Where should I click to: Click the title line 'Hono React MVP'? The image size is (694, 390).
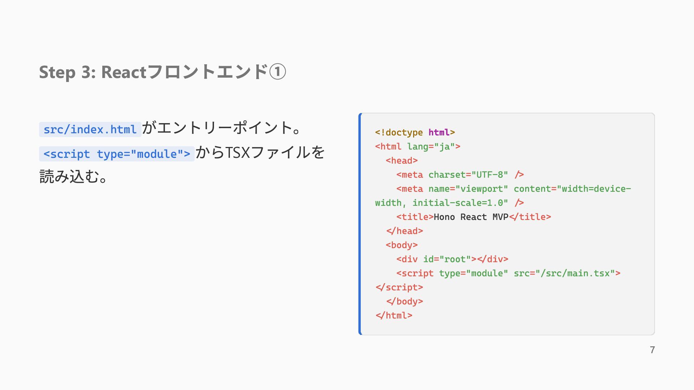coord(474,217)
